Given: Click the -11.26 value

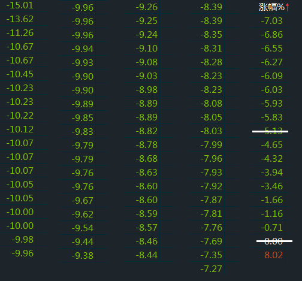Looking at the screenshot, I should [x=20, y=33].
